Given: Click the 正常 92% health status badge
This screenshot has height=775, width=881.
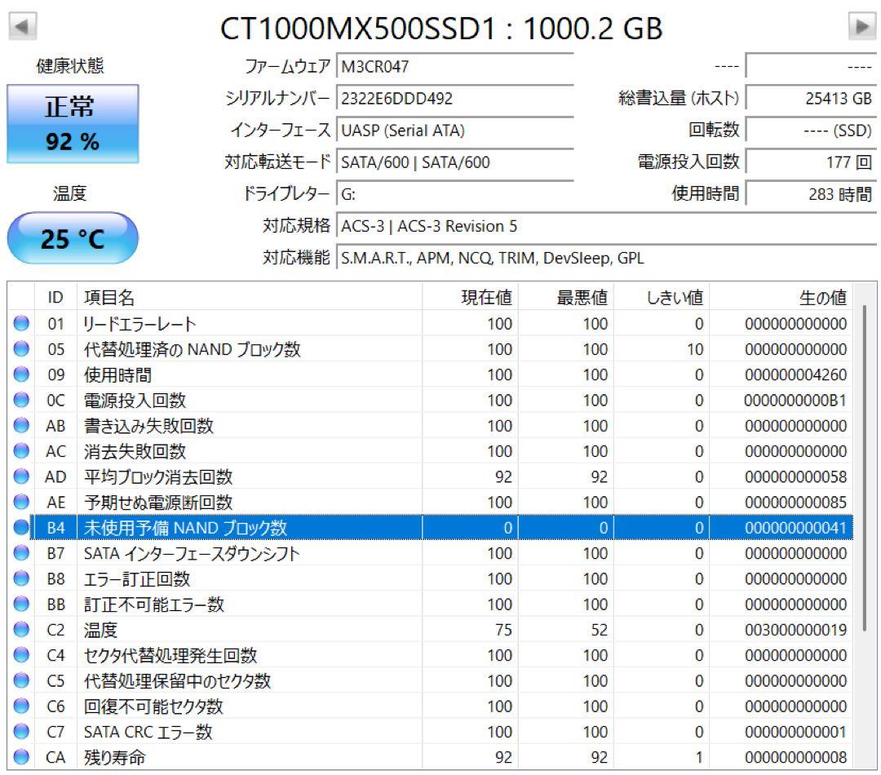Looking at the screenshot, I should (73, 122).
